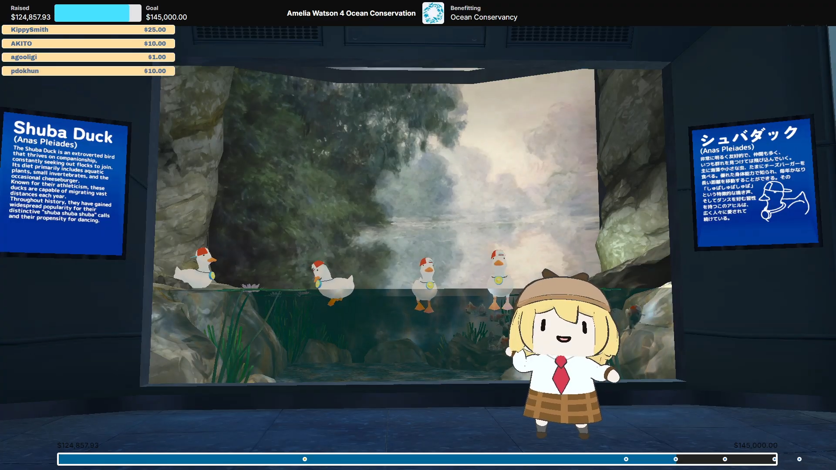This screenshot has height=470, width=836.
Task: Select the pdokhun $10.00 donation row
Action: point(88,71)
